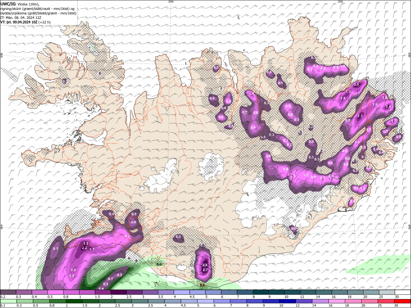This screenshot has width=411, height=308.
Task: Click the 2.9 snowfall value on the map
Action: (356, 85)
